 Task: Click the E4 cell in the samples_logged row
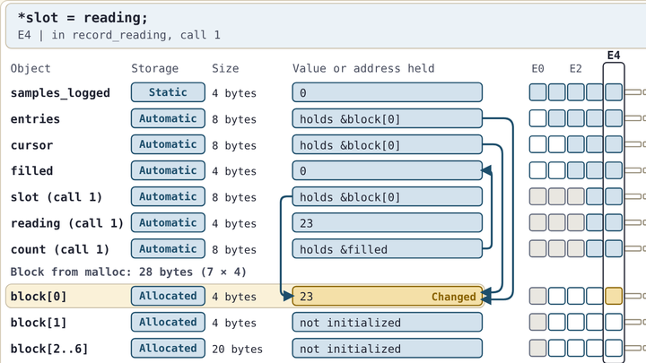point(614,92)
